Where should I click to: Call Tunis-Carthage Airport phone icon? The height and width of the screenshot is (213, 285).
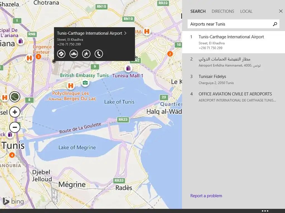(x=99, y=54)
